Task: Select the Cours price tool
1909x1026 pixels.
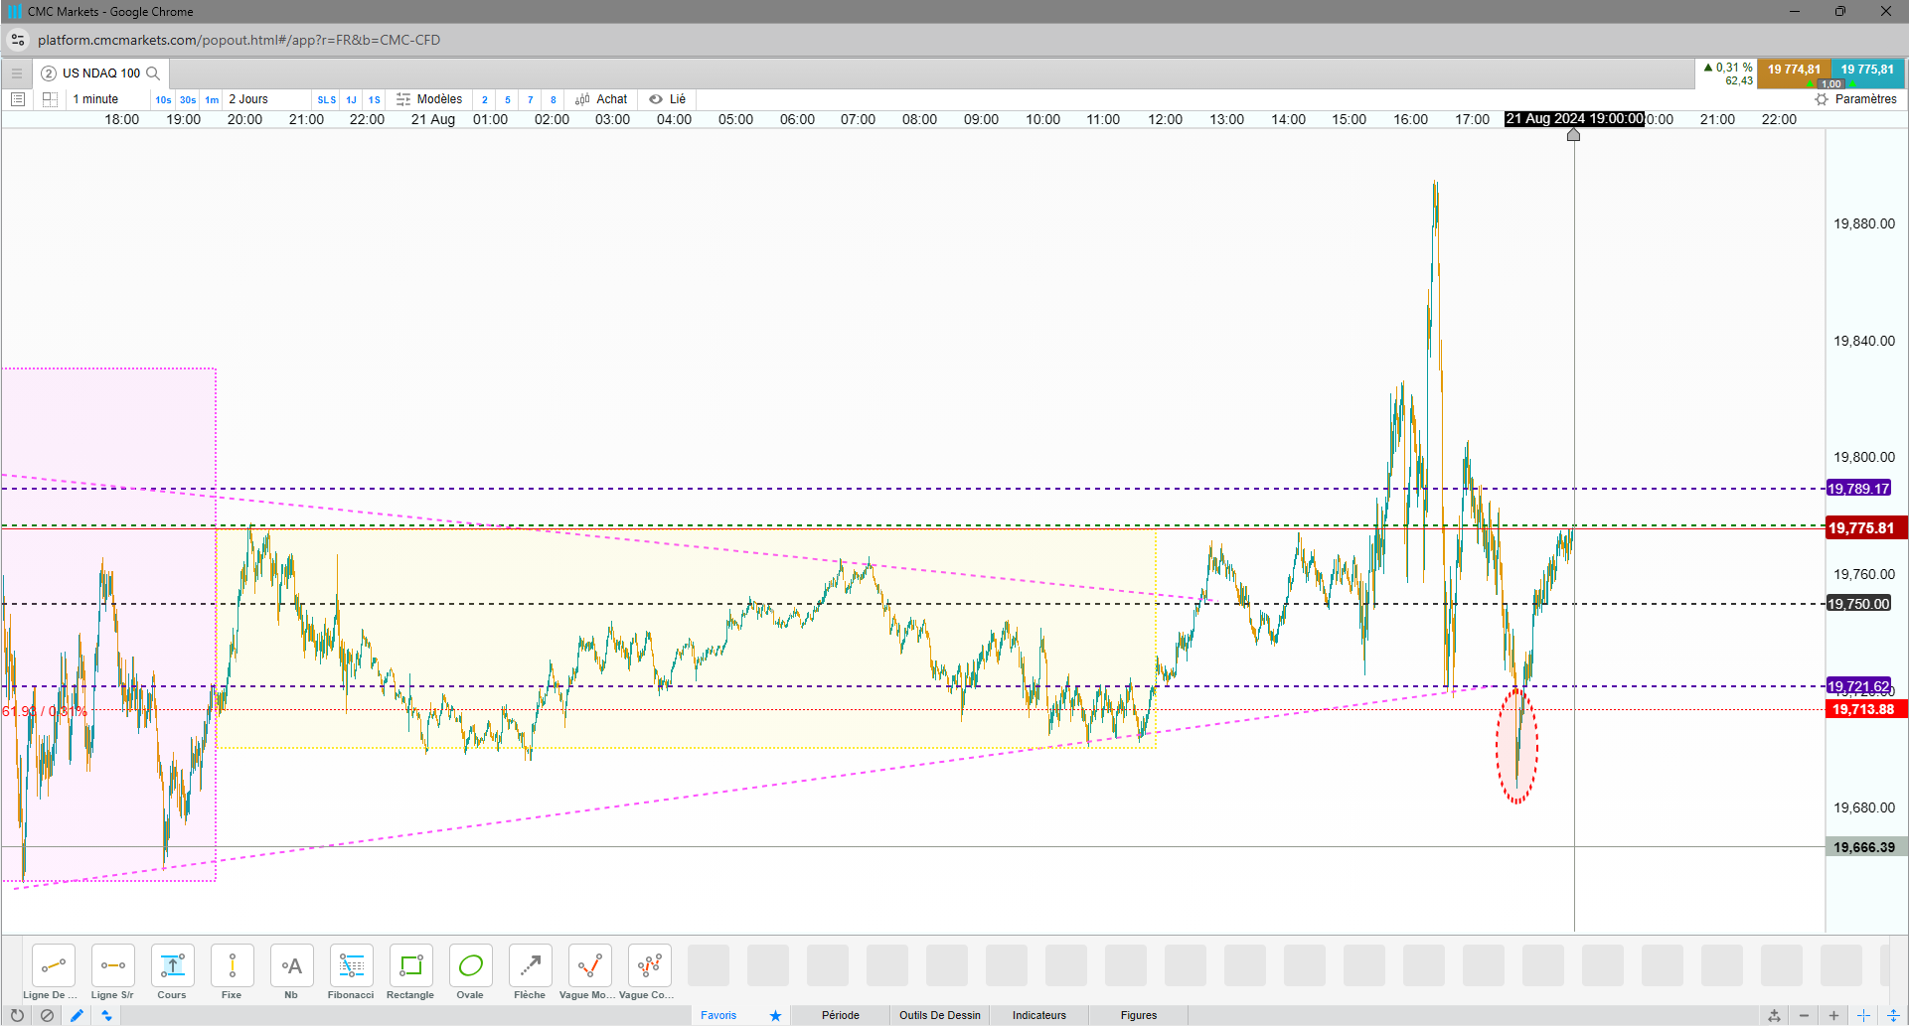Action: point(172,971)
